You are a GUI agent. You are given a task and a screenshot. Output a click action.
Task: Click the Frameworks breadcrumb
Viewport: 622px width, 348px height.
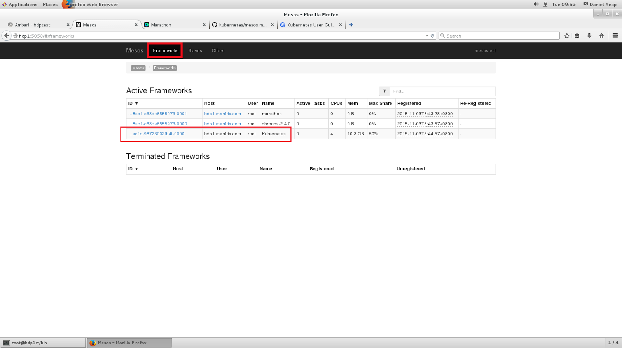coord(165,68)
